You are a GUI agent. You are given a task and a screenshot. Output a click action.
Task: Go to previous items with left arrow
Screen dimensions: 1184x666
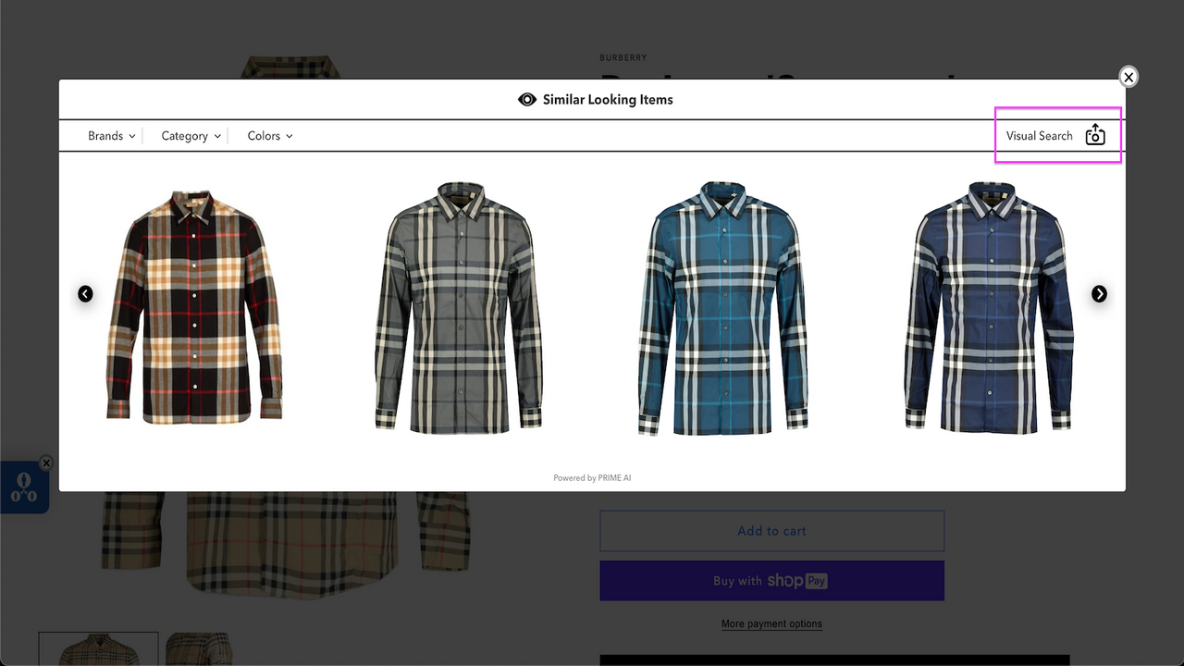pyautogui.click(x=85, y=294)
